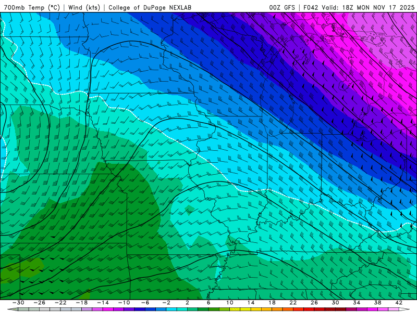
Task: Click the 18 legend label
Action: click(272, 303)
